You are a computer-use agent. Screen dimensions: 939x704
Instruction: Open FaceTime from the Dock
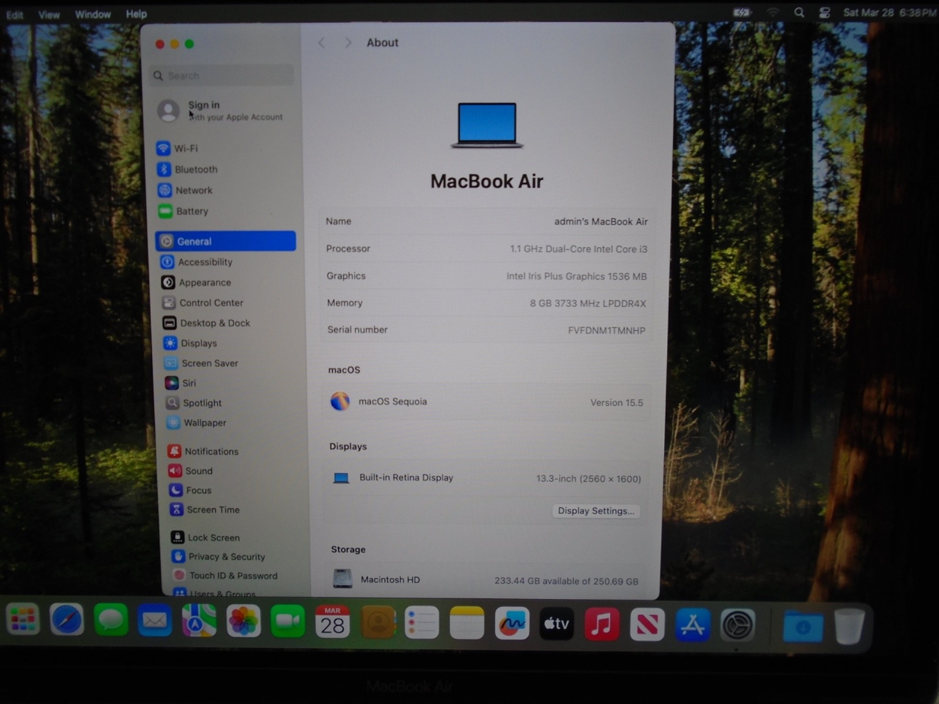(x=288, y=621)
